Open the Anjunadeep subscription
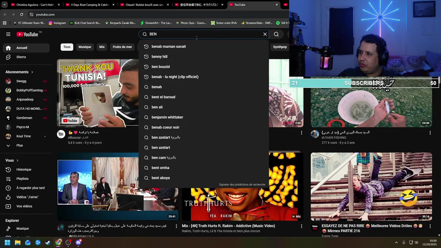The image size is (441, 248). (26, 100)
